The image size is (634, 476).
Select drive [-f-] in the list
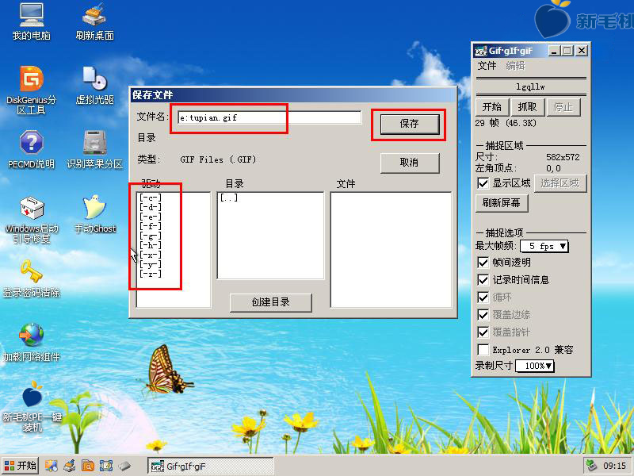coord(150,226)
